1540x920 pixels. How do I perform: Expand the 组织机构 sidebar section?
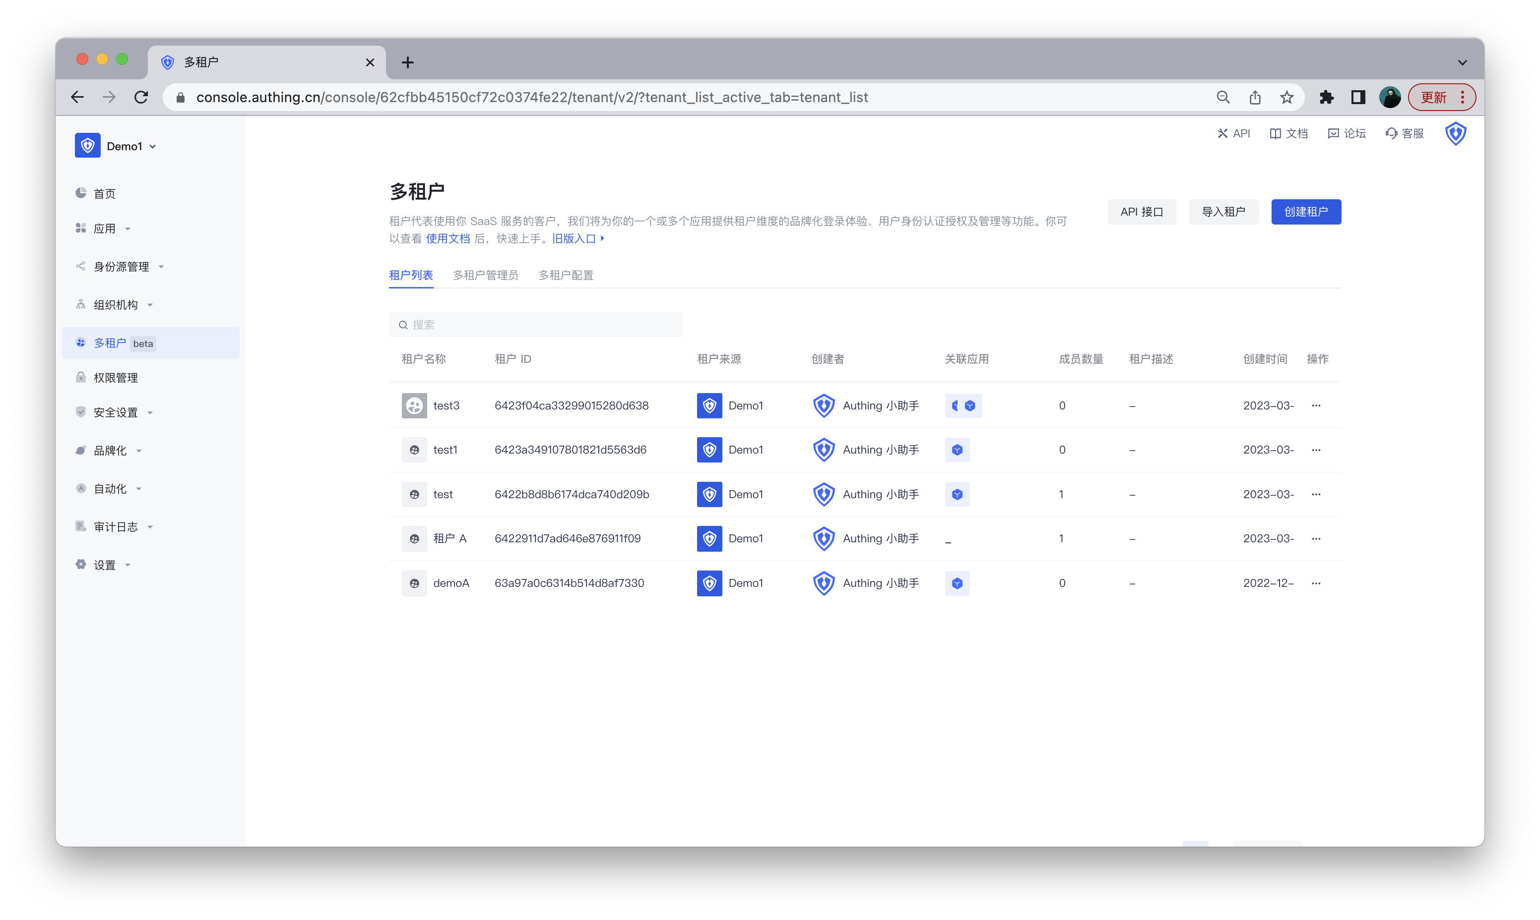116,305
